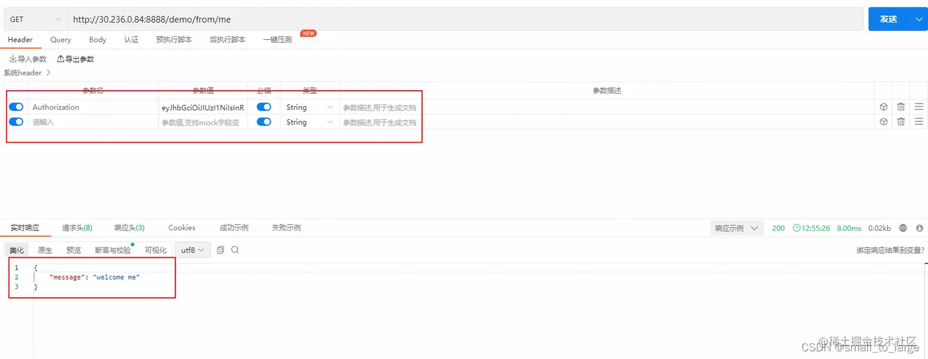The width and height of the screenshot is (928, 359).
Task: Toggle the empty row required switch
Action: coord(264,121)
